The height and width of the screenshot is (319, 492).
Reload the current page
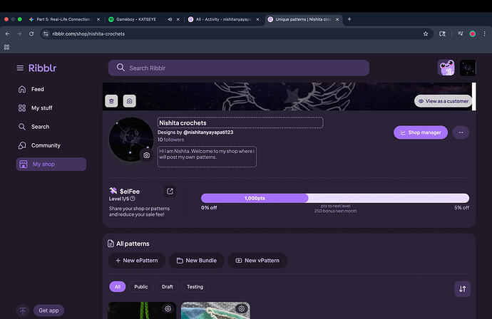click(x=31, y=34)
